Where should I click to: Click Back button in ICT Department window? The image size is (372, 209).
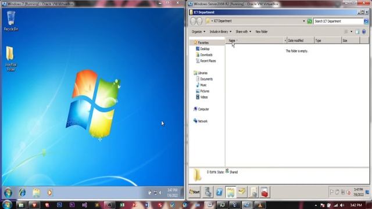point(194,21)
